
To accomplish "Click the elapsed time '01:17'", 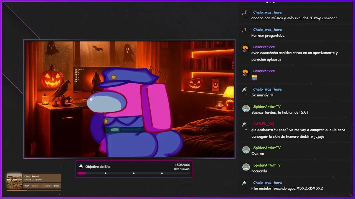I will (x=27, y=186).
